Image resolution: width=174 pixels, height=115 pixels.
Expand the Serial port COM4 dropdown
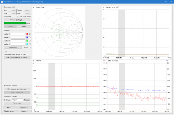pos(17,100)
